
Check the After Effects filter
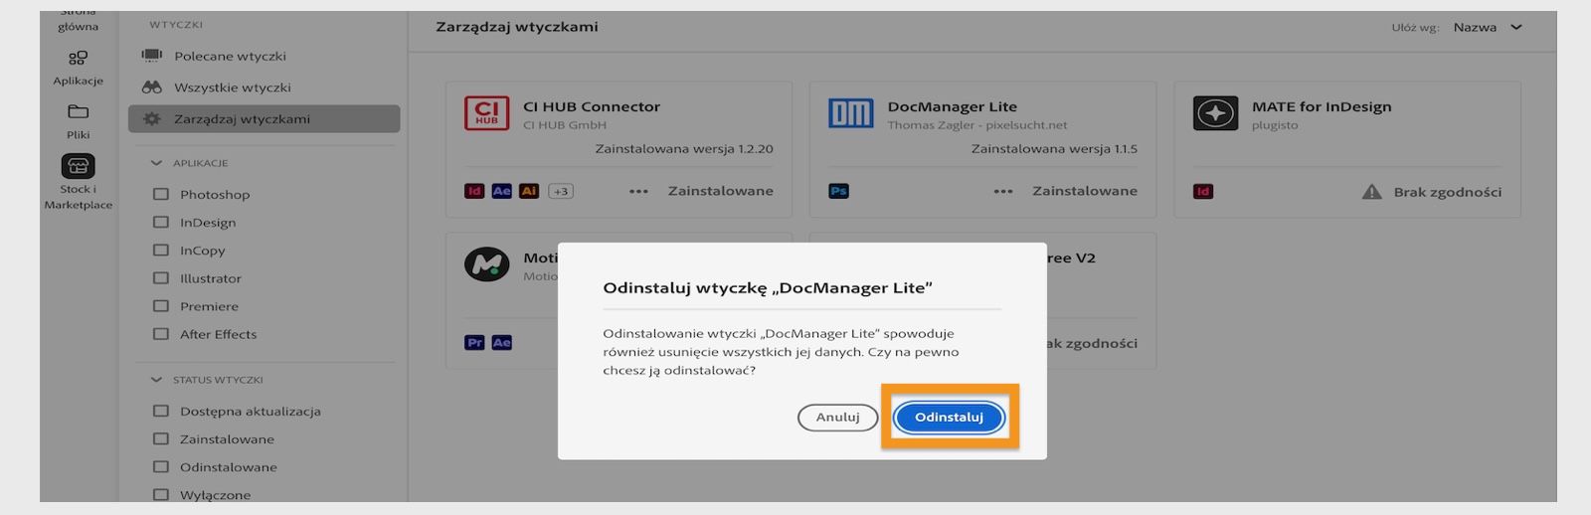pos(161,334)
